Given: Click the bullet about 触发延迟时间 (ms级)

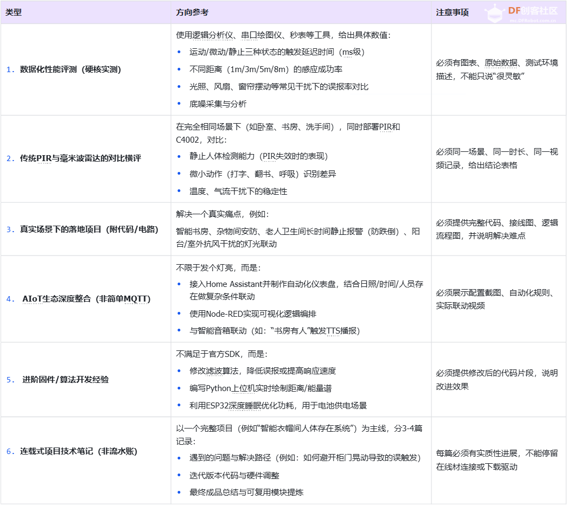Looking at the screenshot, I should [277, 52].
